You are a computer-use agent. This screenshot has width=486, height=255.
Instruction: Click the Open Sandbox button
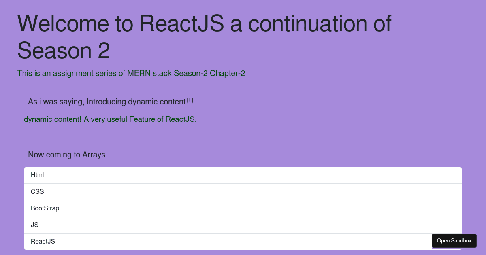point(454,241)
